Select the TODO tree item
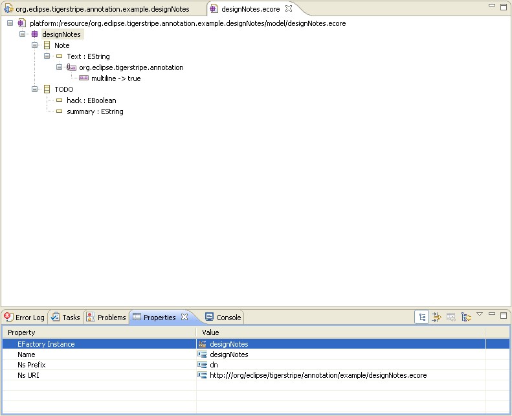Screen dimensions: 512x416 [x=64, y=89]
